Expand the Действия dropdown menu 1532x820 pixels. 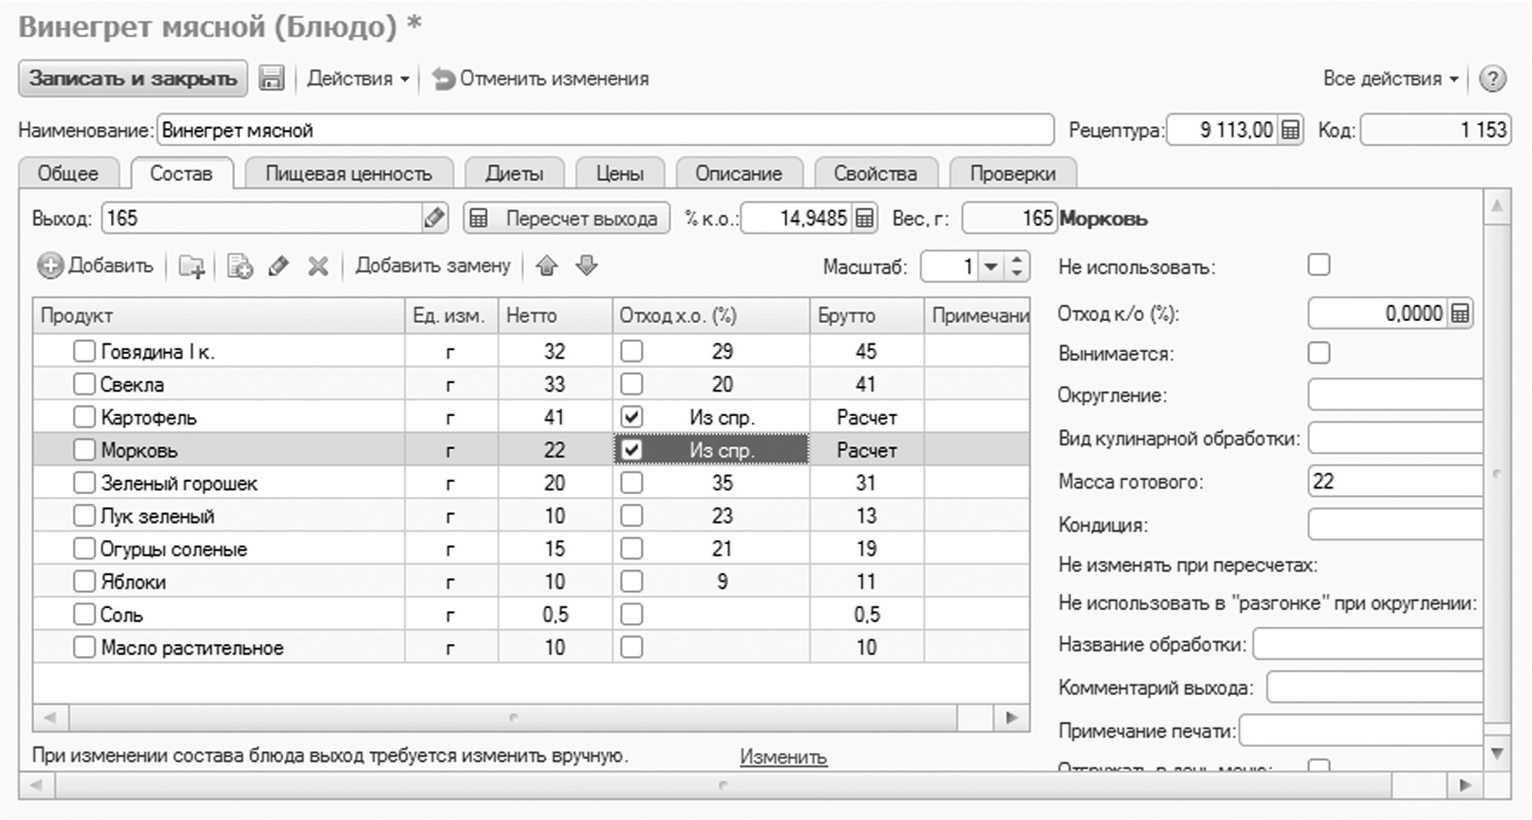[358, 79]
